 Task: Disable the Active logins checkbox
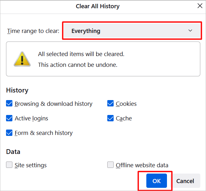[x=10, y=118]
